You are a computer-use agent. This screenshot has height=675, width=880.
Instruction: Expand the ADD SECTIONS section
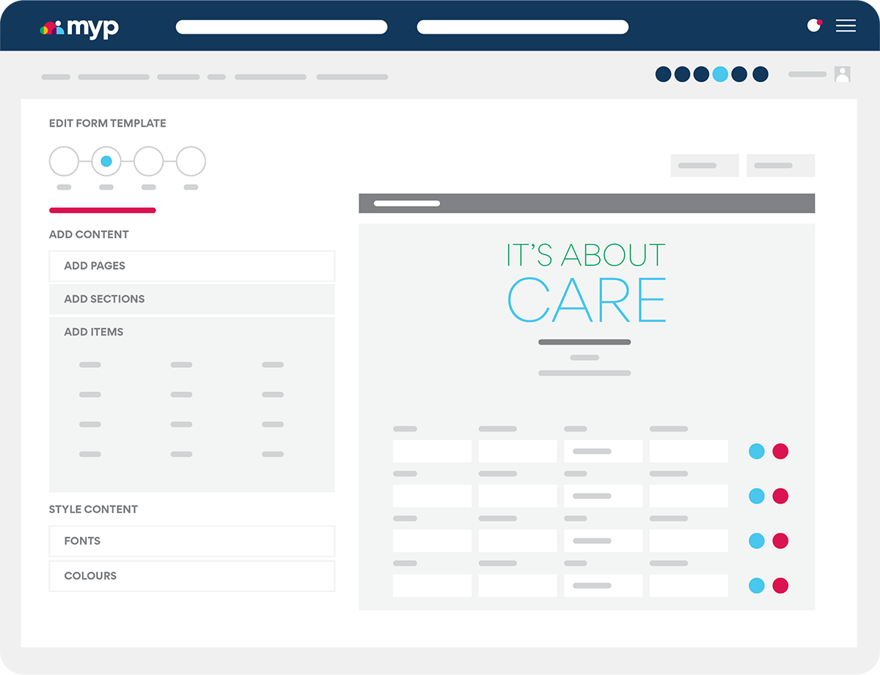pos(191,299)
